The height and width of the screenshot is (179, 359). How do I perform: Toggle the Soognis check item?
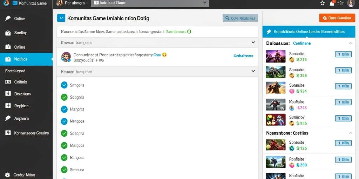(x=64, y=97)
